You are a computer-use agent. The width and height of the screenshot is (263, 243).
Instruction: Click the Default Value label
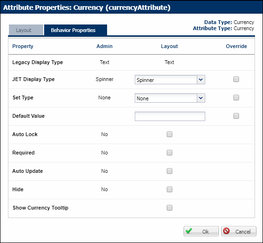[29, 116]
